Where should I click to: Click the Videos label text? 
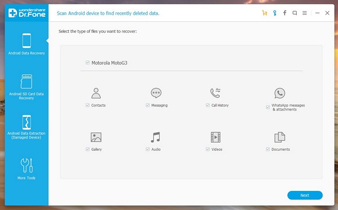click(x=217, y=149)
